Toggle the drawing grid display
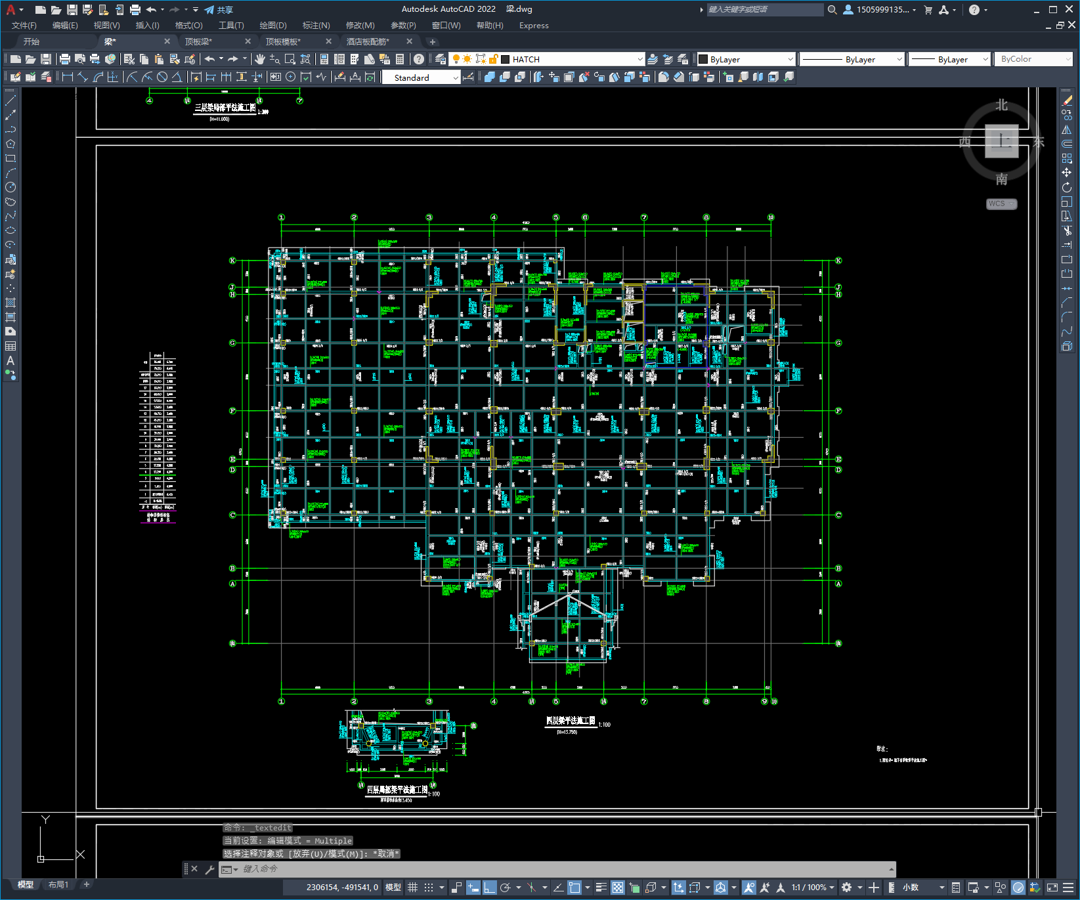This screenshot has width=1080, height=900. 413,888
